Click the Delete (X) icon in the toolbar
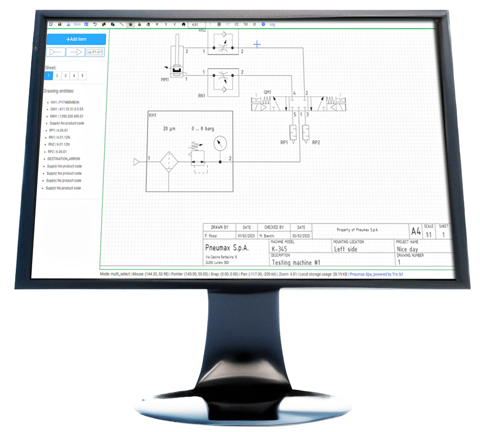 coord(157,24)
